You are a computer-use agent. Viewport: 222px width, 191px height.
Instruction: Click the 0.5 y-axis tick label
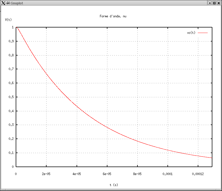tap(11, 97)
